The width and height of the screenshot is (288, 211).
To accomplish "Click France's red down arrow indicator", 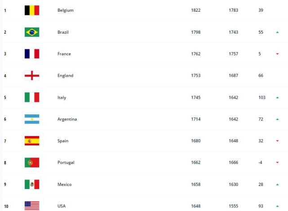I will pyautogui.click(x=278, y=54).
